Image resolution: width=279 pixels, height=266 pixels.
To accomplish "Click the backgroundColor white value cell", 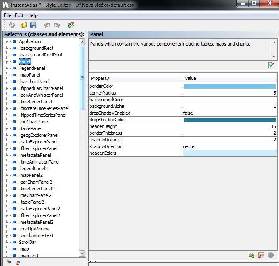I will coord(230,100).
